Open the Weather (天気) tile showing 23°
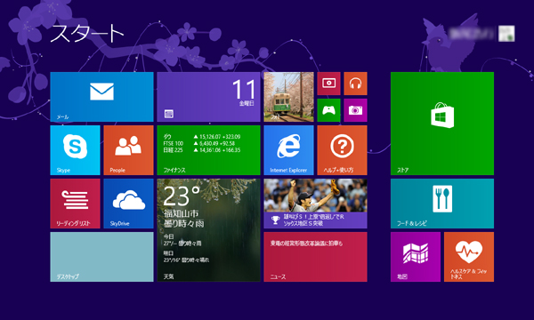Viewport: 534px width, 320px height. (208, 230)
